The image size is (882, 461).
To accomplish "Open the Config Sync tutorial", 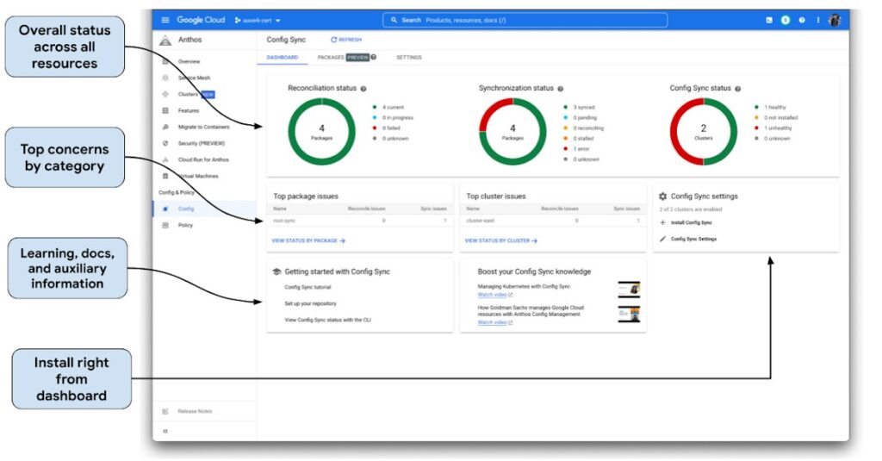I will [307, 287].
